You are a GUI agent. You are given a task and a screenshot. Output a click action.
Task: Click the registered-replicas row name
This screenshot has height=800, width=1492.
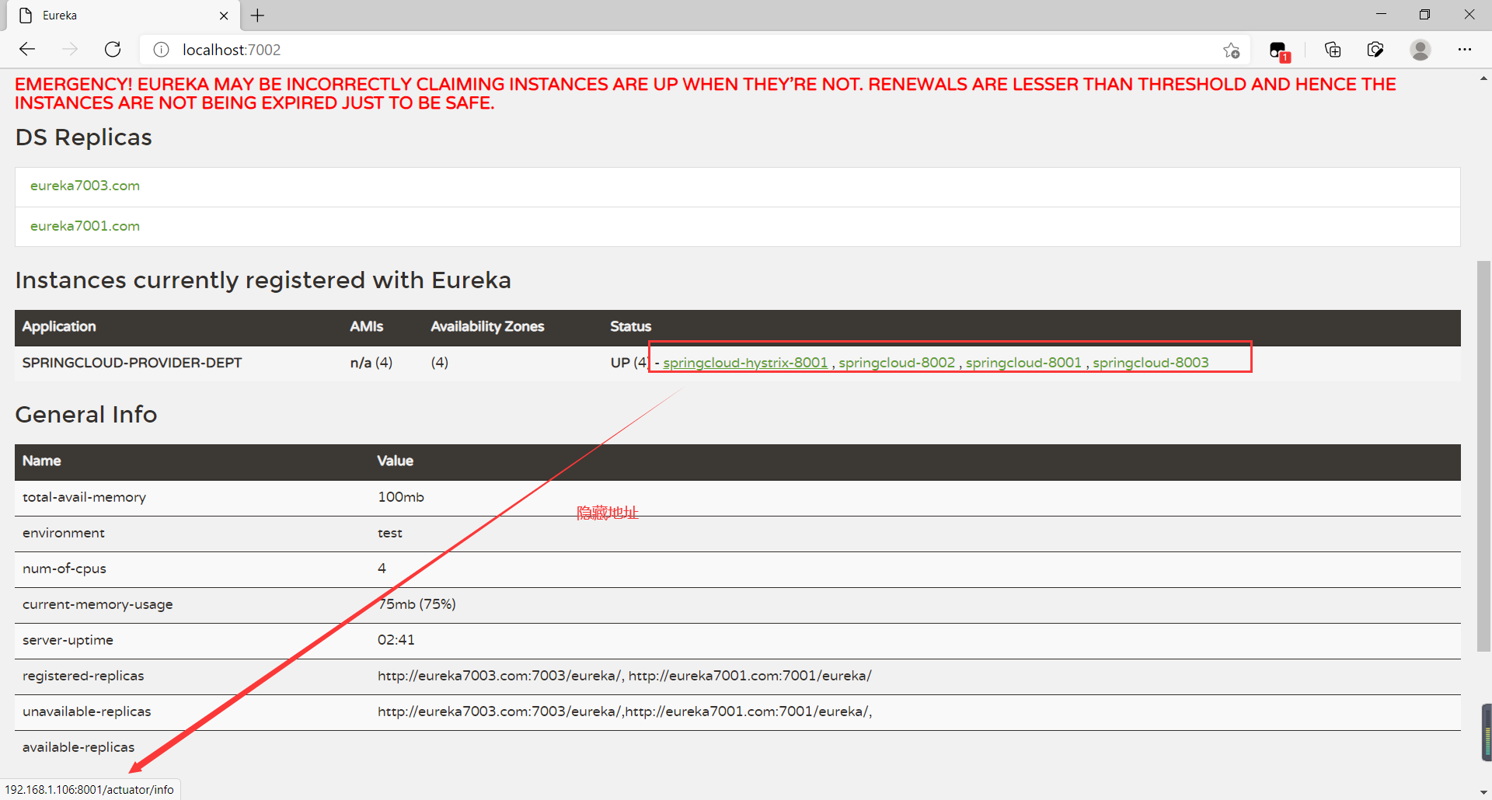[83, 676]
